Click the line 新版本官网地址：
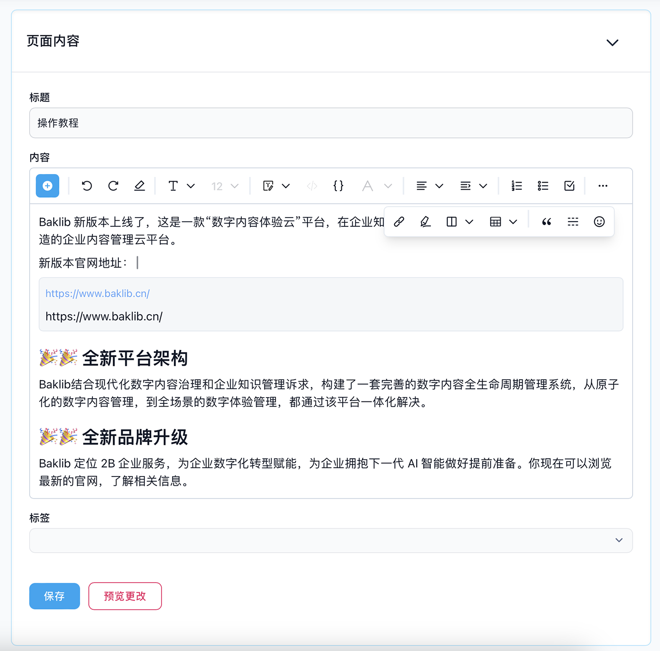The height and width of the screenshot is (651, 660). tap(83, 263)
